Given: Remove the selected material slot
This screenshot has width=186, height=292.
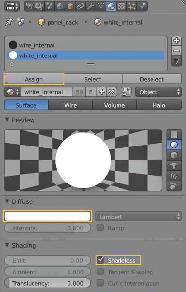Looking at the screenshot, I should click(x=176, y=51).
